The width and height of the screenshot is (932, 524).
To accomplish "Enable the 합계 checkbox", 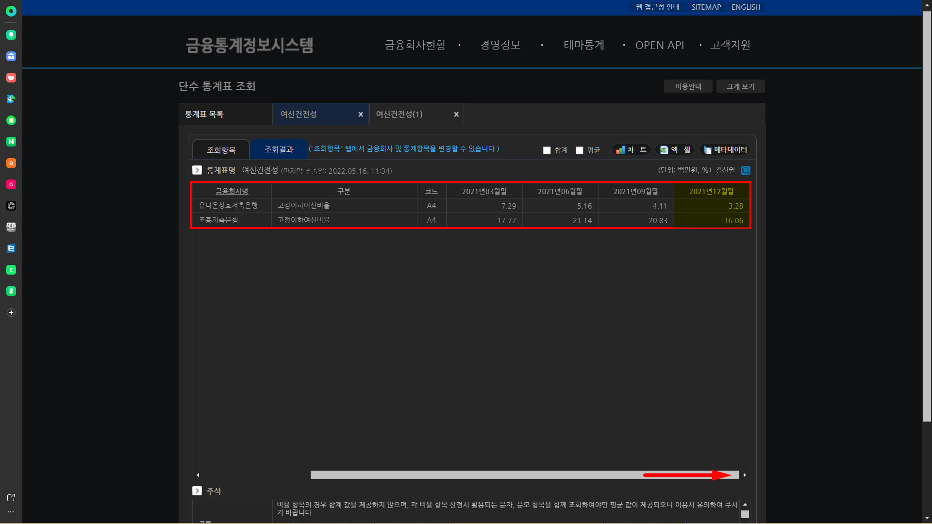I will [547, 150].
